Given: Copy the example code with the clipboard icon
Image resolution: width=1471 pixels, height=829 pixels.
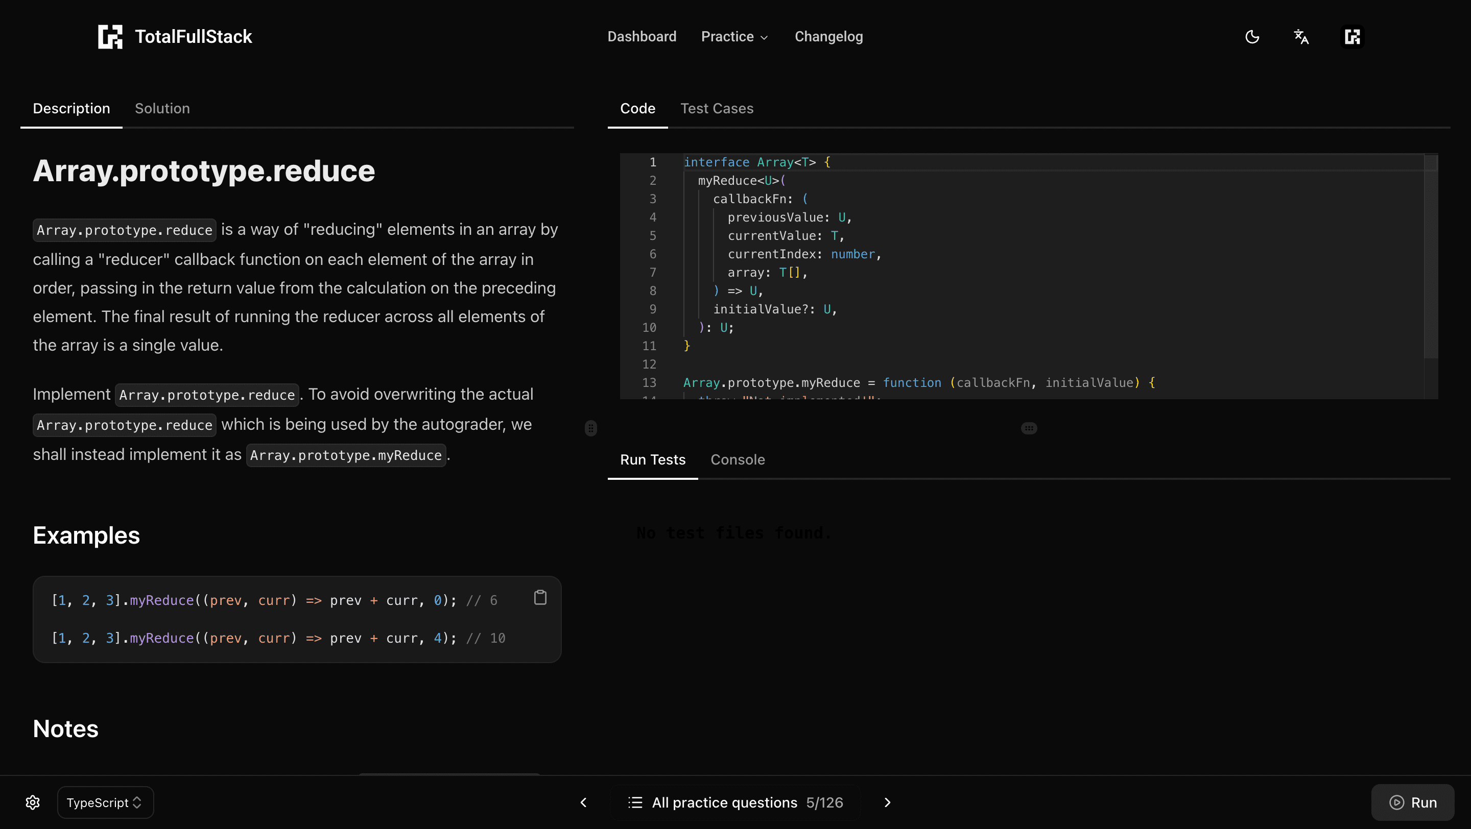Looking at the screenshot, I should pyautogui.click(x=540, y=597).
